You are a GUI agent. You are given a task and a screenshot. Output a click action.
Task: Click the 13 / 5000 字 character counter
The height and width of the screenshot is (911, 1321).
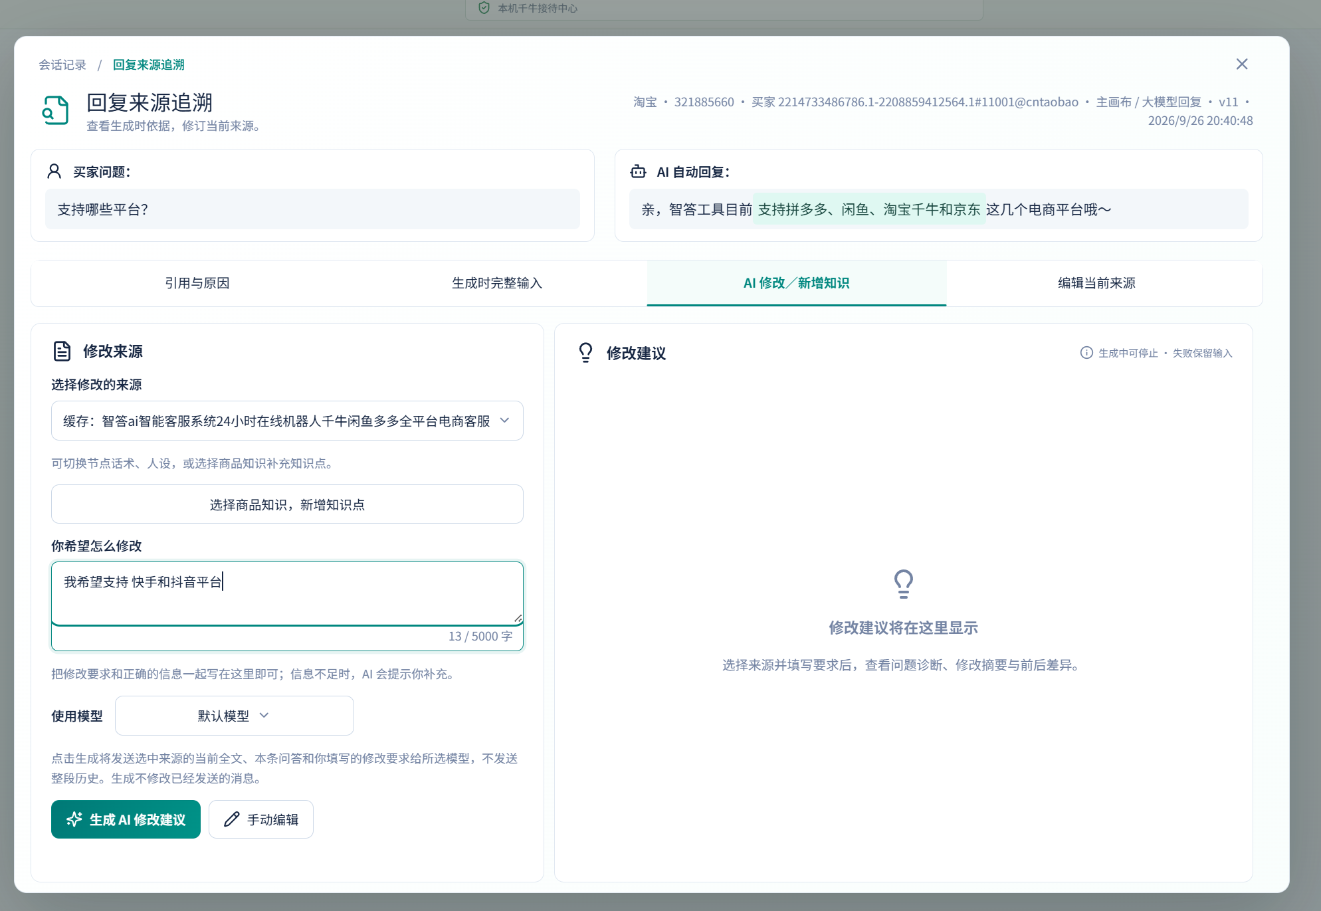pos(480,637)
